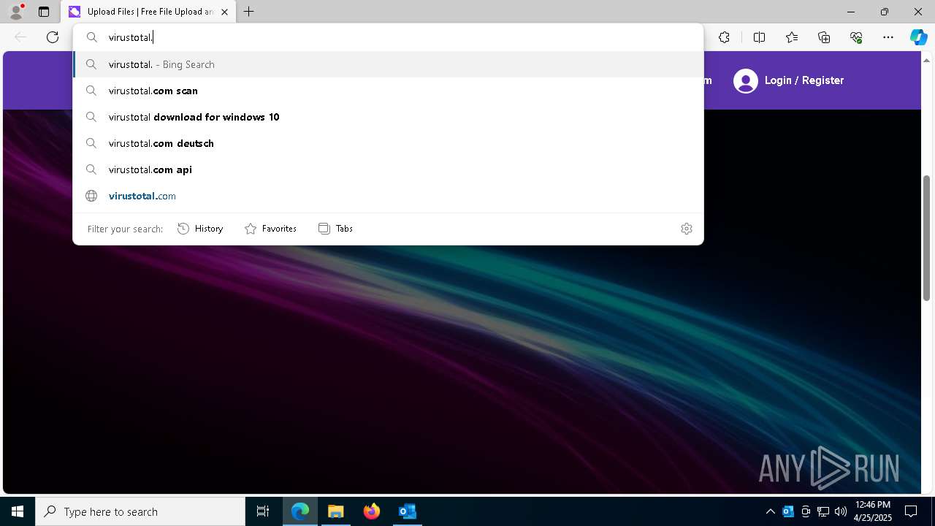
Task: Open the Extensions puzzle icon
Action: pos(724,37)
